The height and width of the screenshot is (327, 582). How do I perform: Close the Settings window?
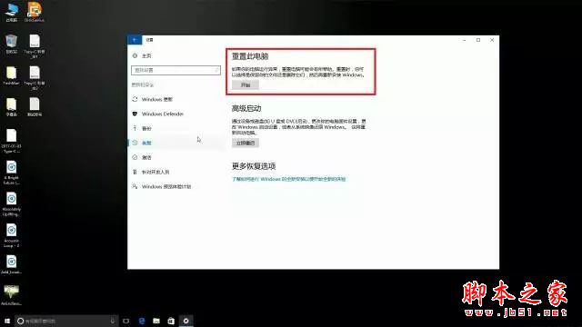pos(492,40)
